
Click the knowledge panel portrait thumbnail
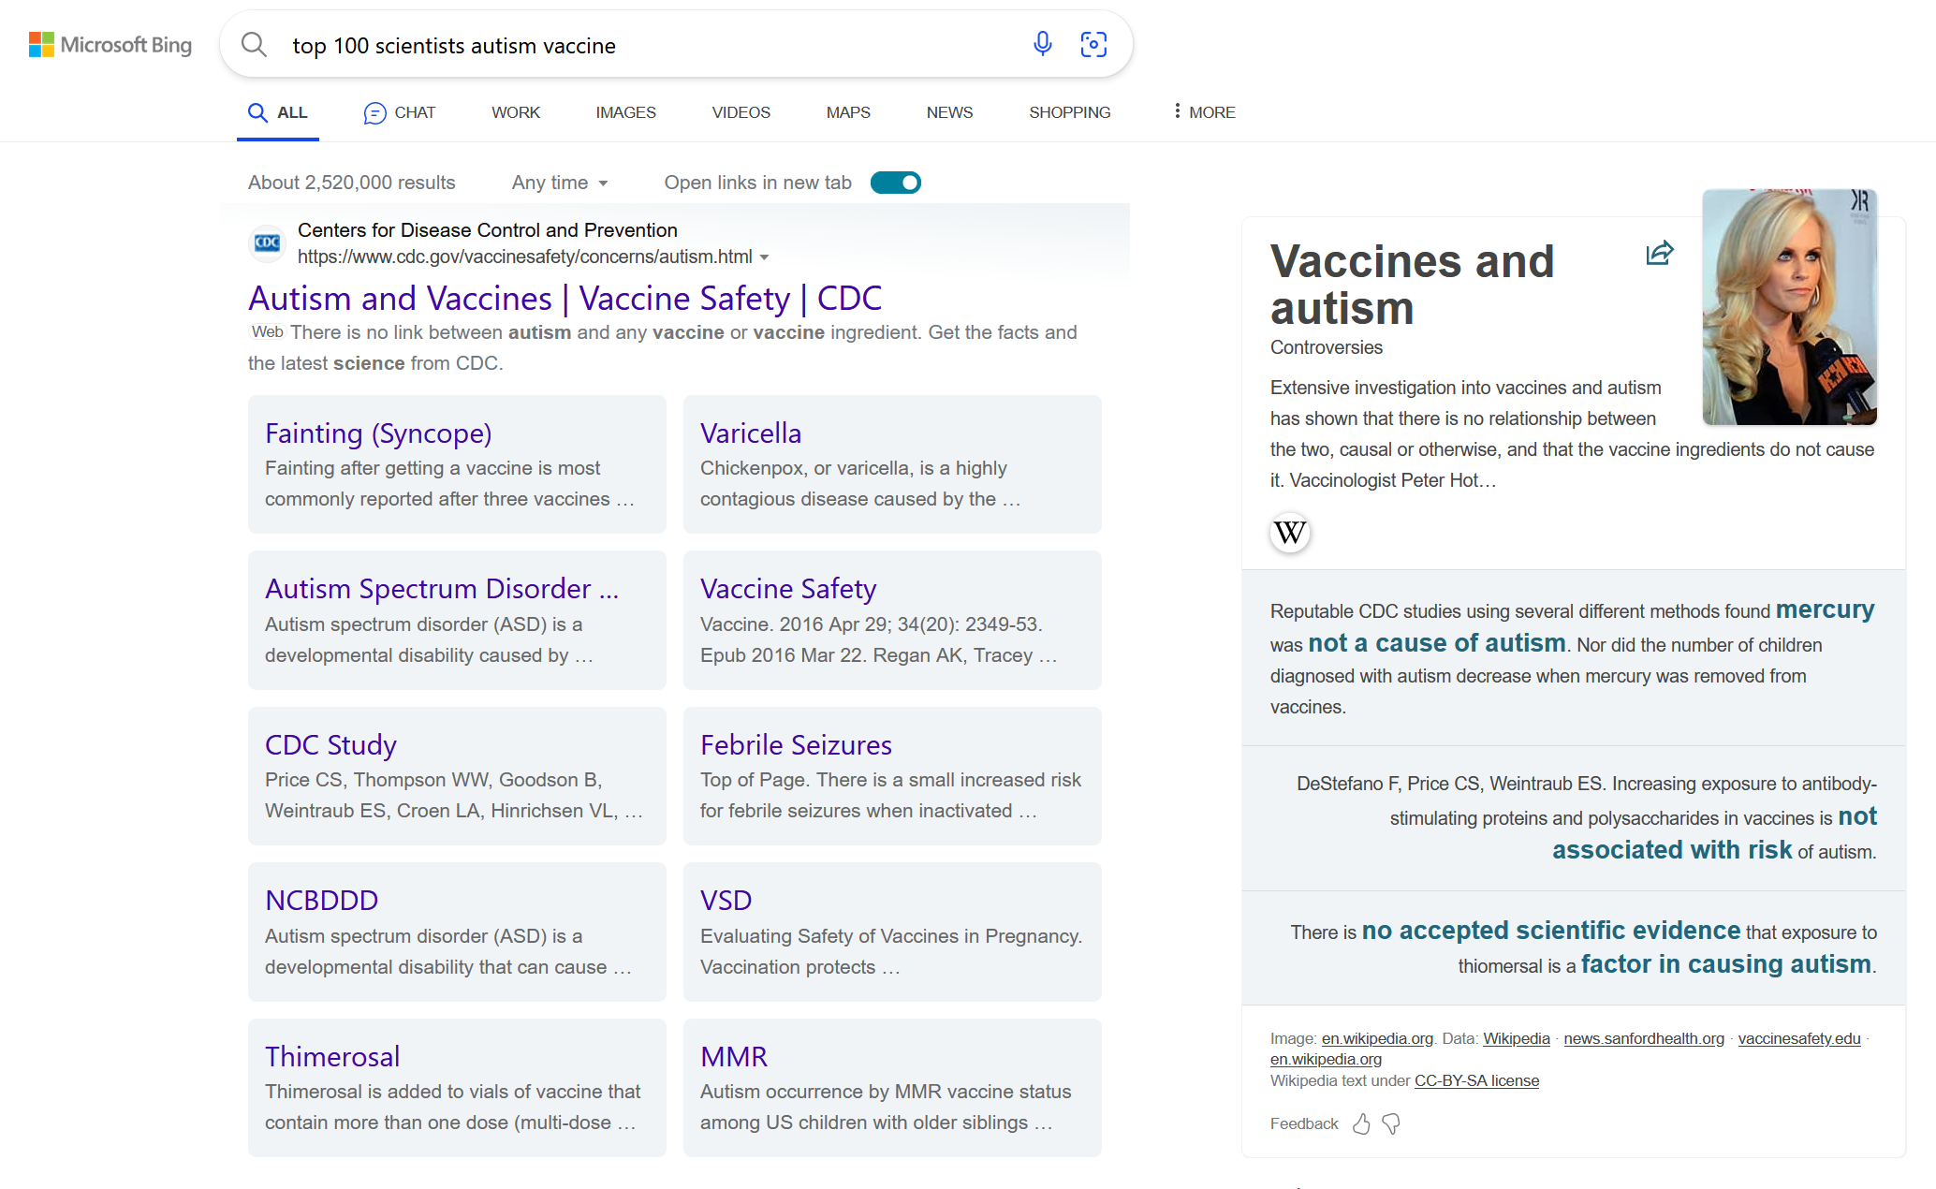coord(1789,307)
